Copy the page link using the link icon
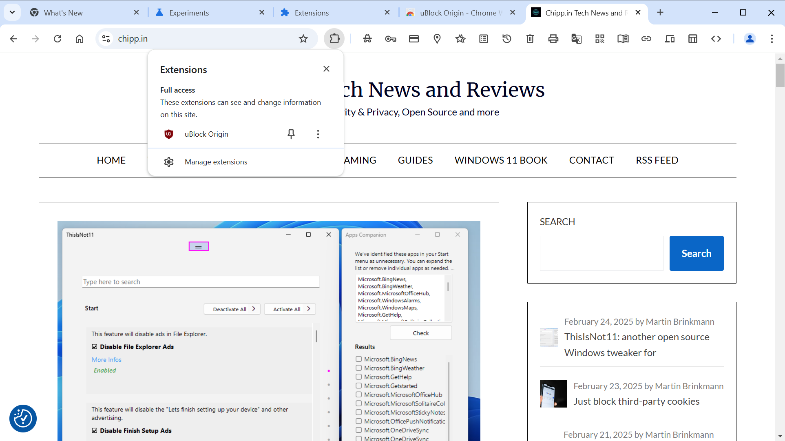This screenshot has height=441, width=785. click(x=646, y=39)
